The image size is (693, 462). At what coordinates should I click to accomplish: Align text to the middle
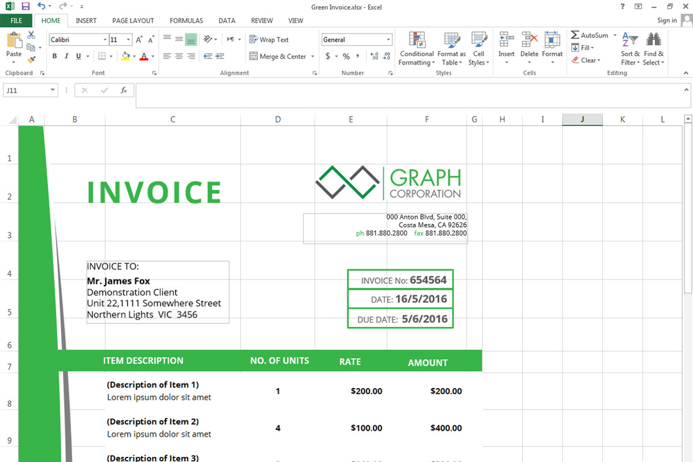coord(179,39)
